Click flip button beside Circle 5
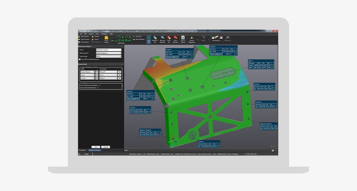The image size is (357, 191). pos(97,78)
